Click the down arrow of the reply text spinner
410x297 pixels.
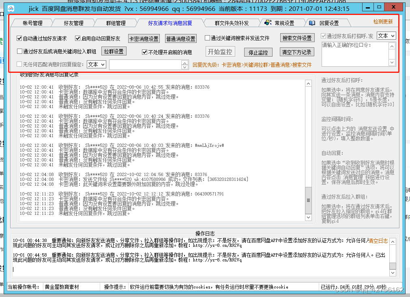click(185, 67)
